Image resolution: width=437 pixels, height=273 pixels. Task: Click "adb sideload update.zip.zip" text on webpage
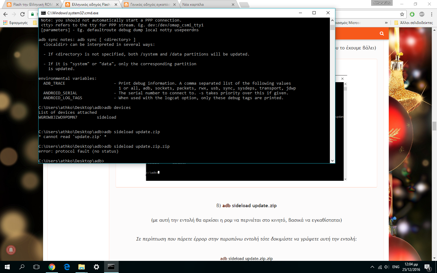coord(246,258)
